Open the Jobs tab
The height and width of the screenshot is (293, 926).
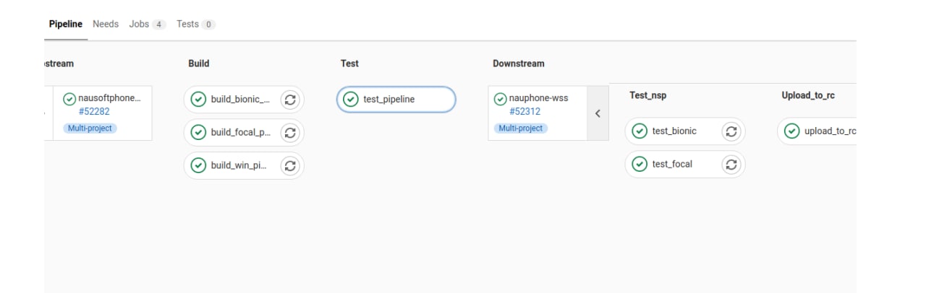point(148,24)
